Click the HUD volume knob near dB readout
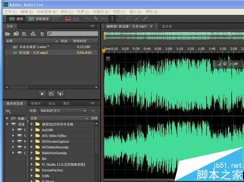Image resolution: width=244 pixels, height=182 pixels. [x=224, y=64]
